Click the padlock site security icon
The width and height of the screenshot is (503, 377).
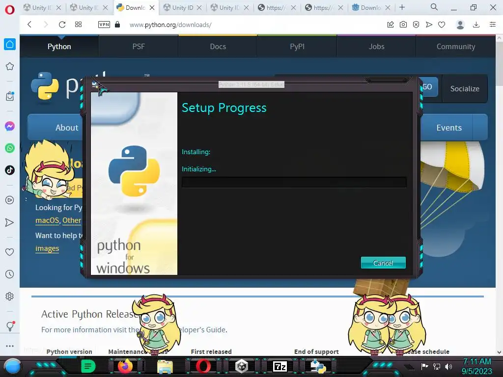[x=117, y=25]
